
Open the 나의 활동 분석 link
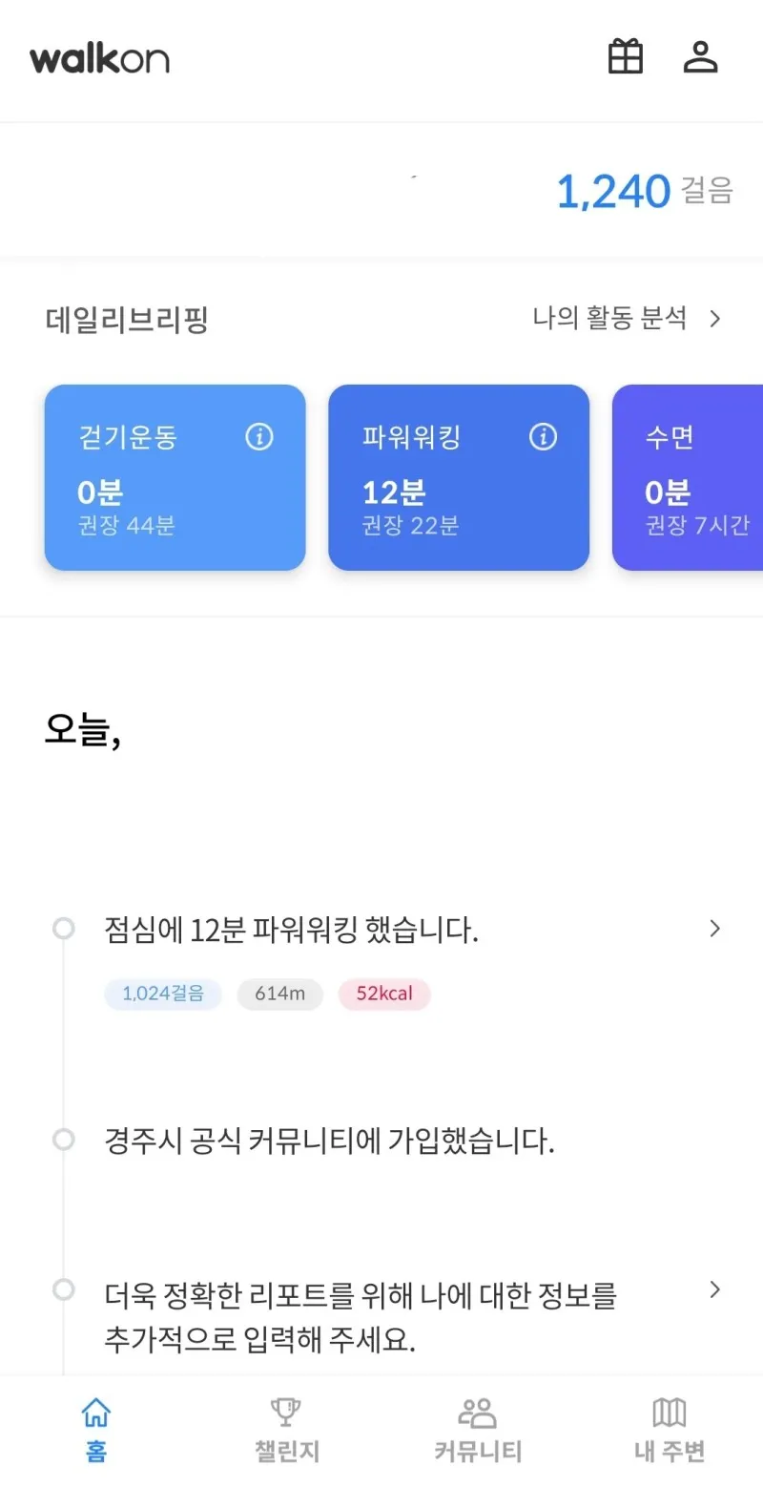[610, 319]
